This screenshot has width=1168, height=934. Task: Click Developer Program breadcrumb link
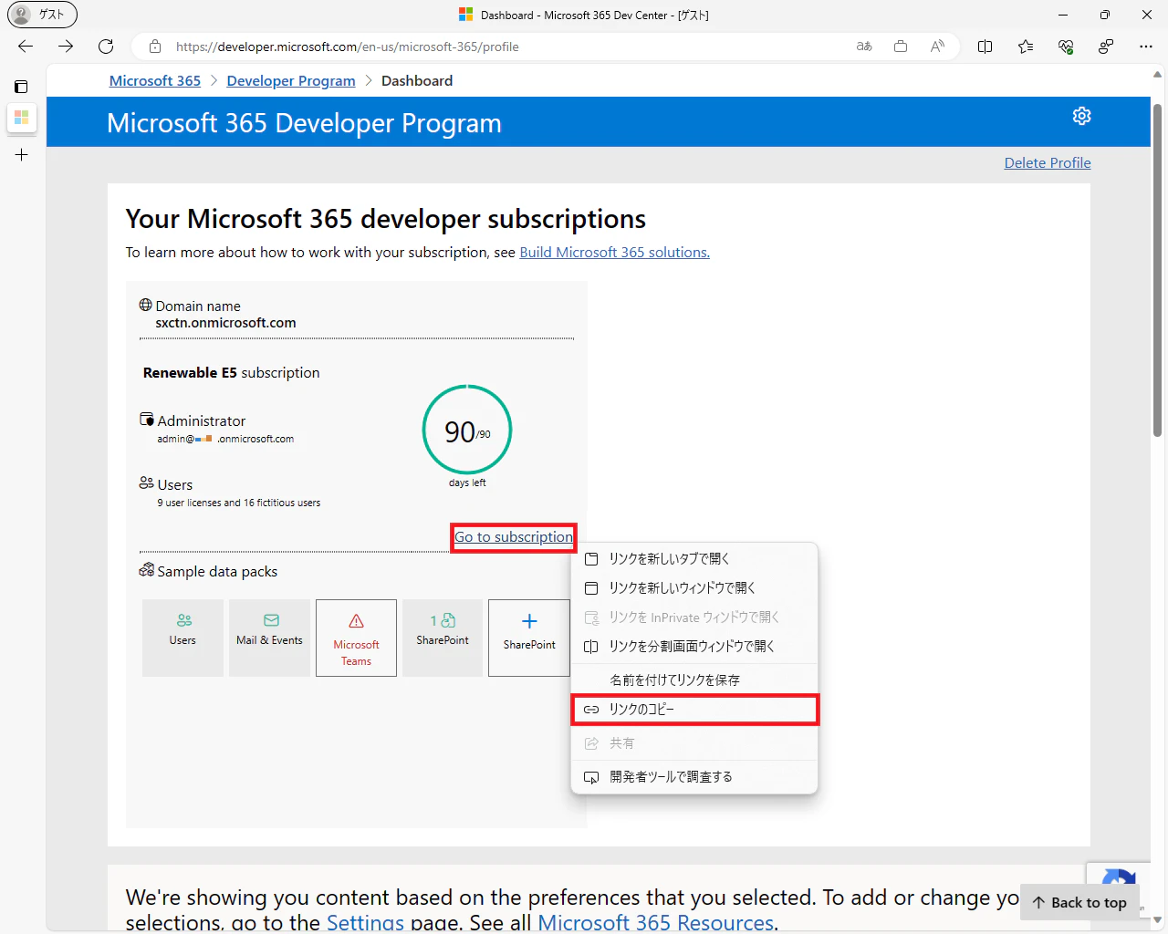pos(291,80)
